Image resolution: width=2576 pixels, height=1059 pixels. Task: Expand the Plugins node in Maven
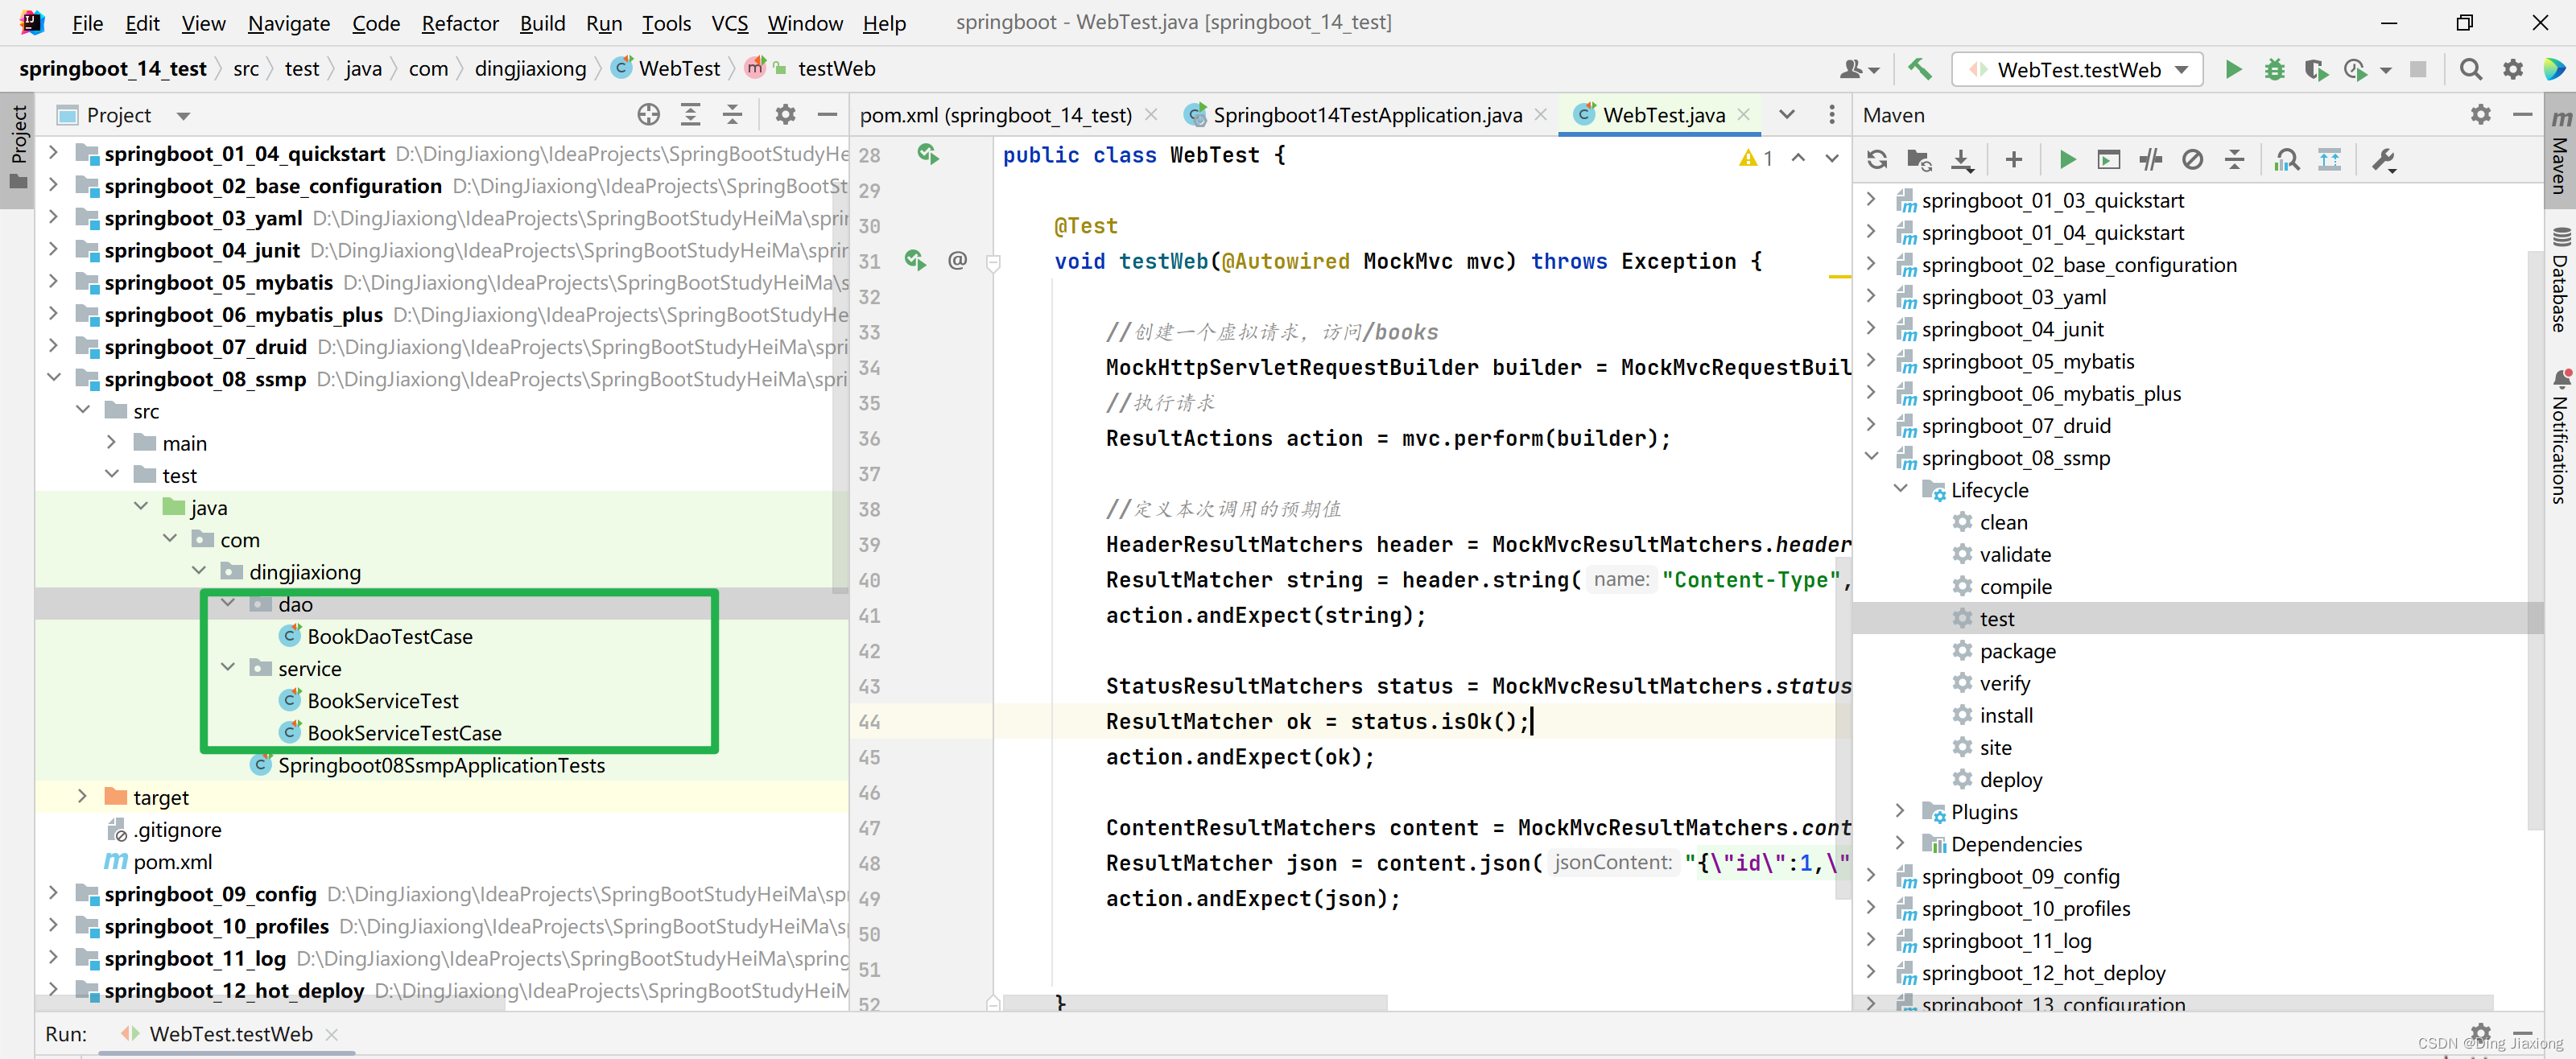(1900, 811)
